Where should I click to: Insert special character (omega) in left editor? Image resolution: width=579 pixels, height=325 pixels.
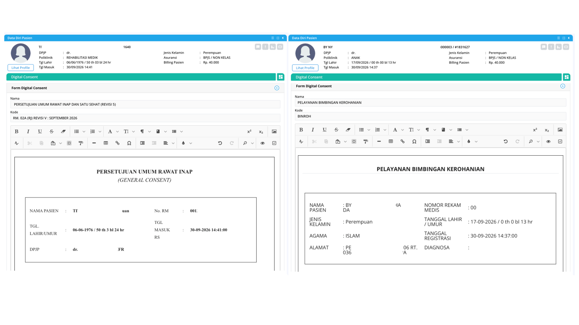(x=129, y=143)
